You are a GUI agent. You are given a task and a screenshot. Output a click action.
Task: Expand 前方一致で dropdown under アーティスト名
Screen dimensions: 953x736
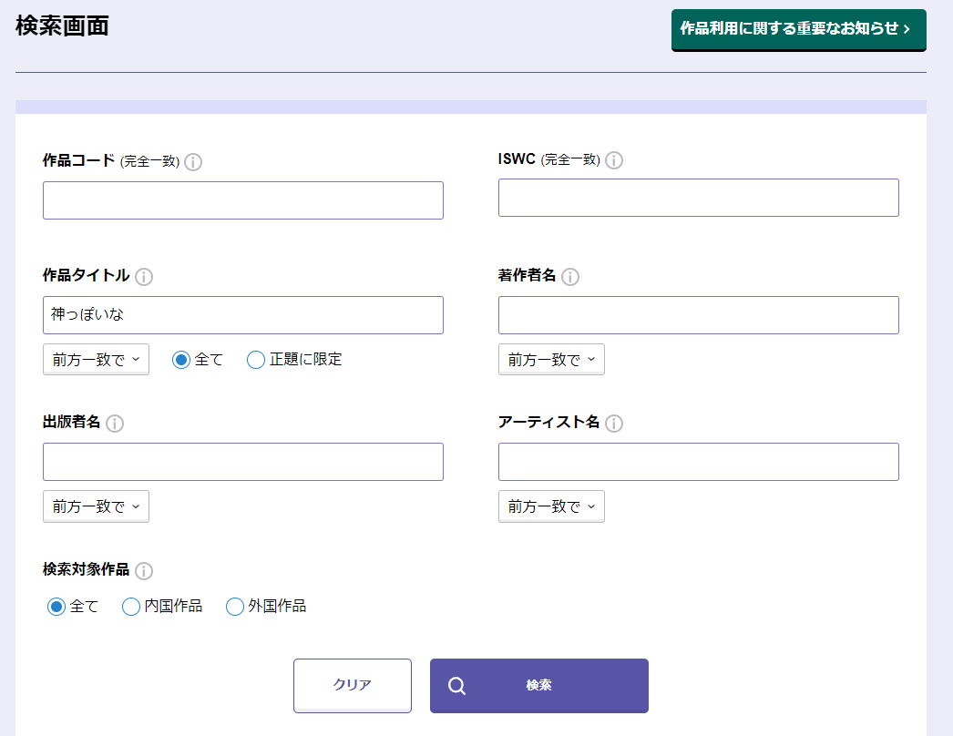coord(551,506)
